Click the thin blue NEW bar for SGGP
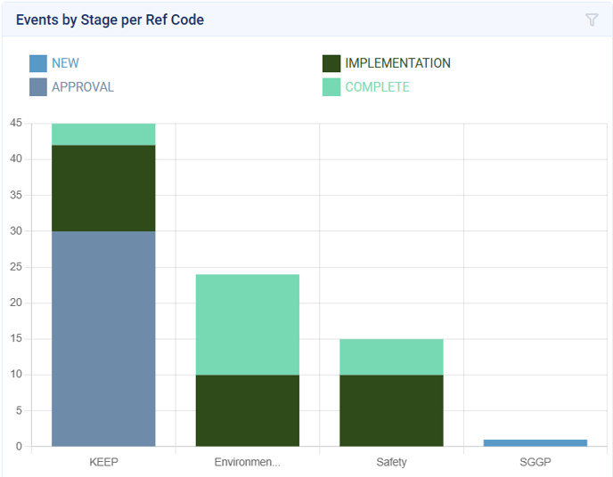Image resolution: width=613 pixels, height=477 pixels. (535, 442)
